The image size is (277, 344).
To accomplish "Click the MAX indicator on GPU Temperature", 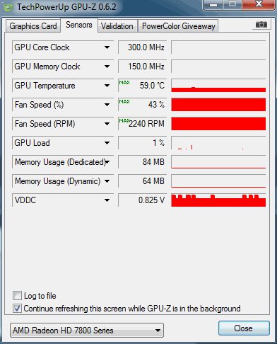I will pyautogui.click(x=124, y=83).
